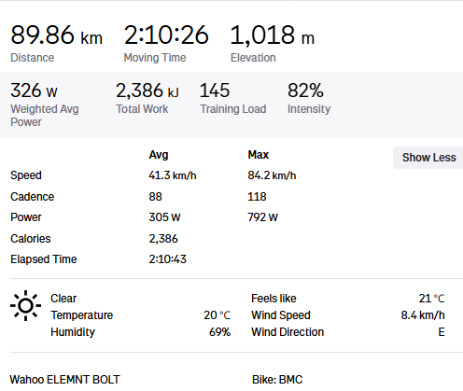This screenshot has height=391, width=463.
Task: Click the Intensity label
Action: click(x=309, y=109)
